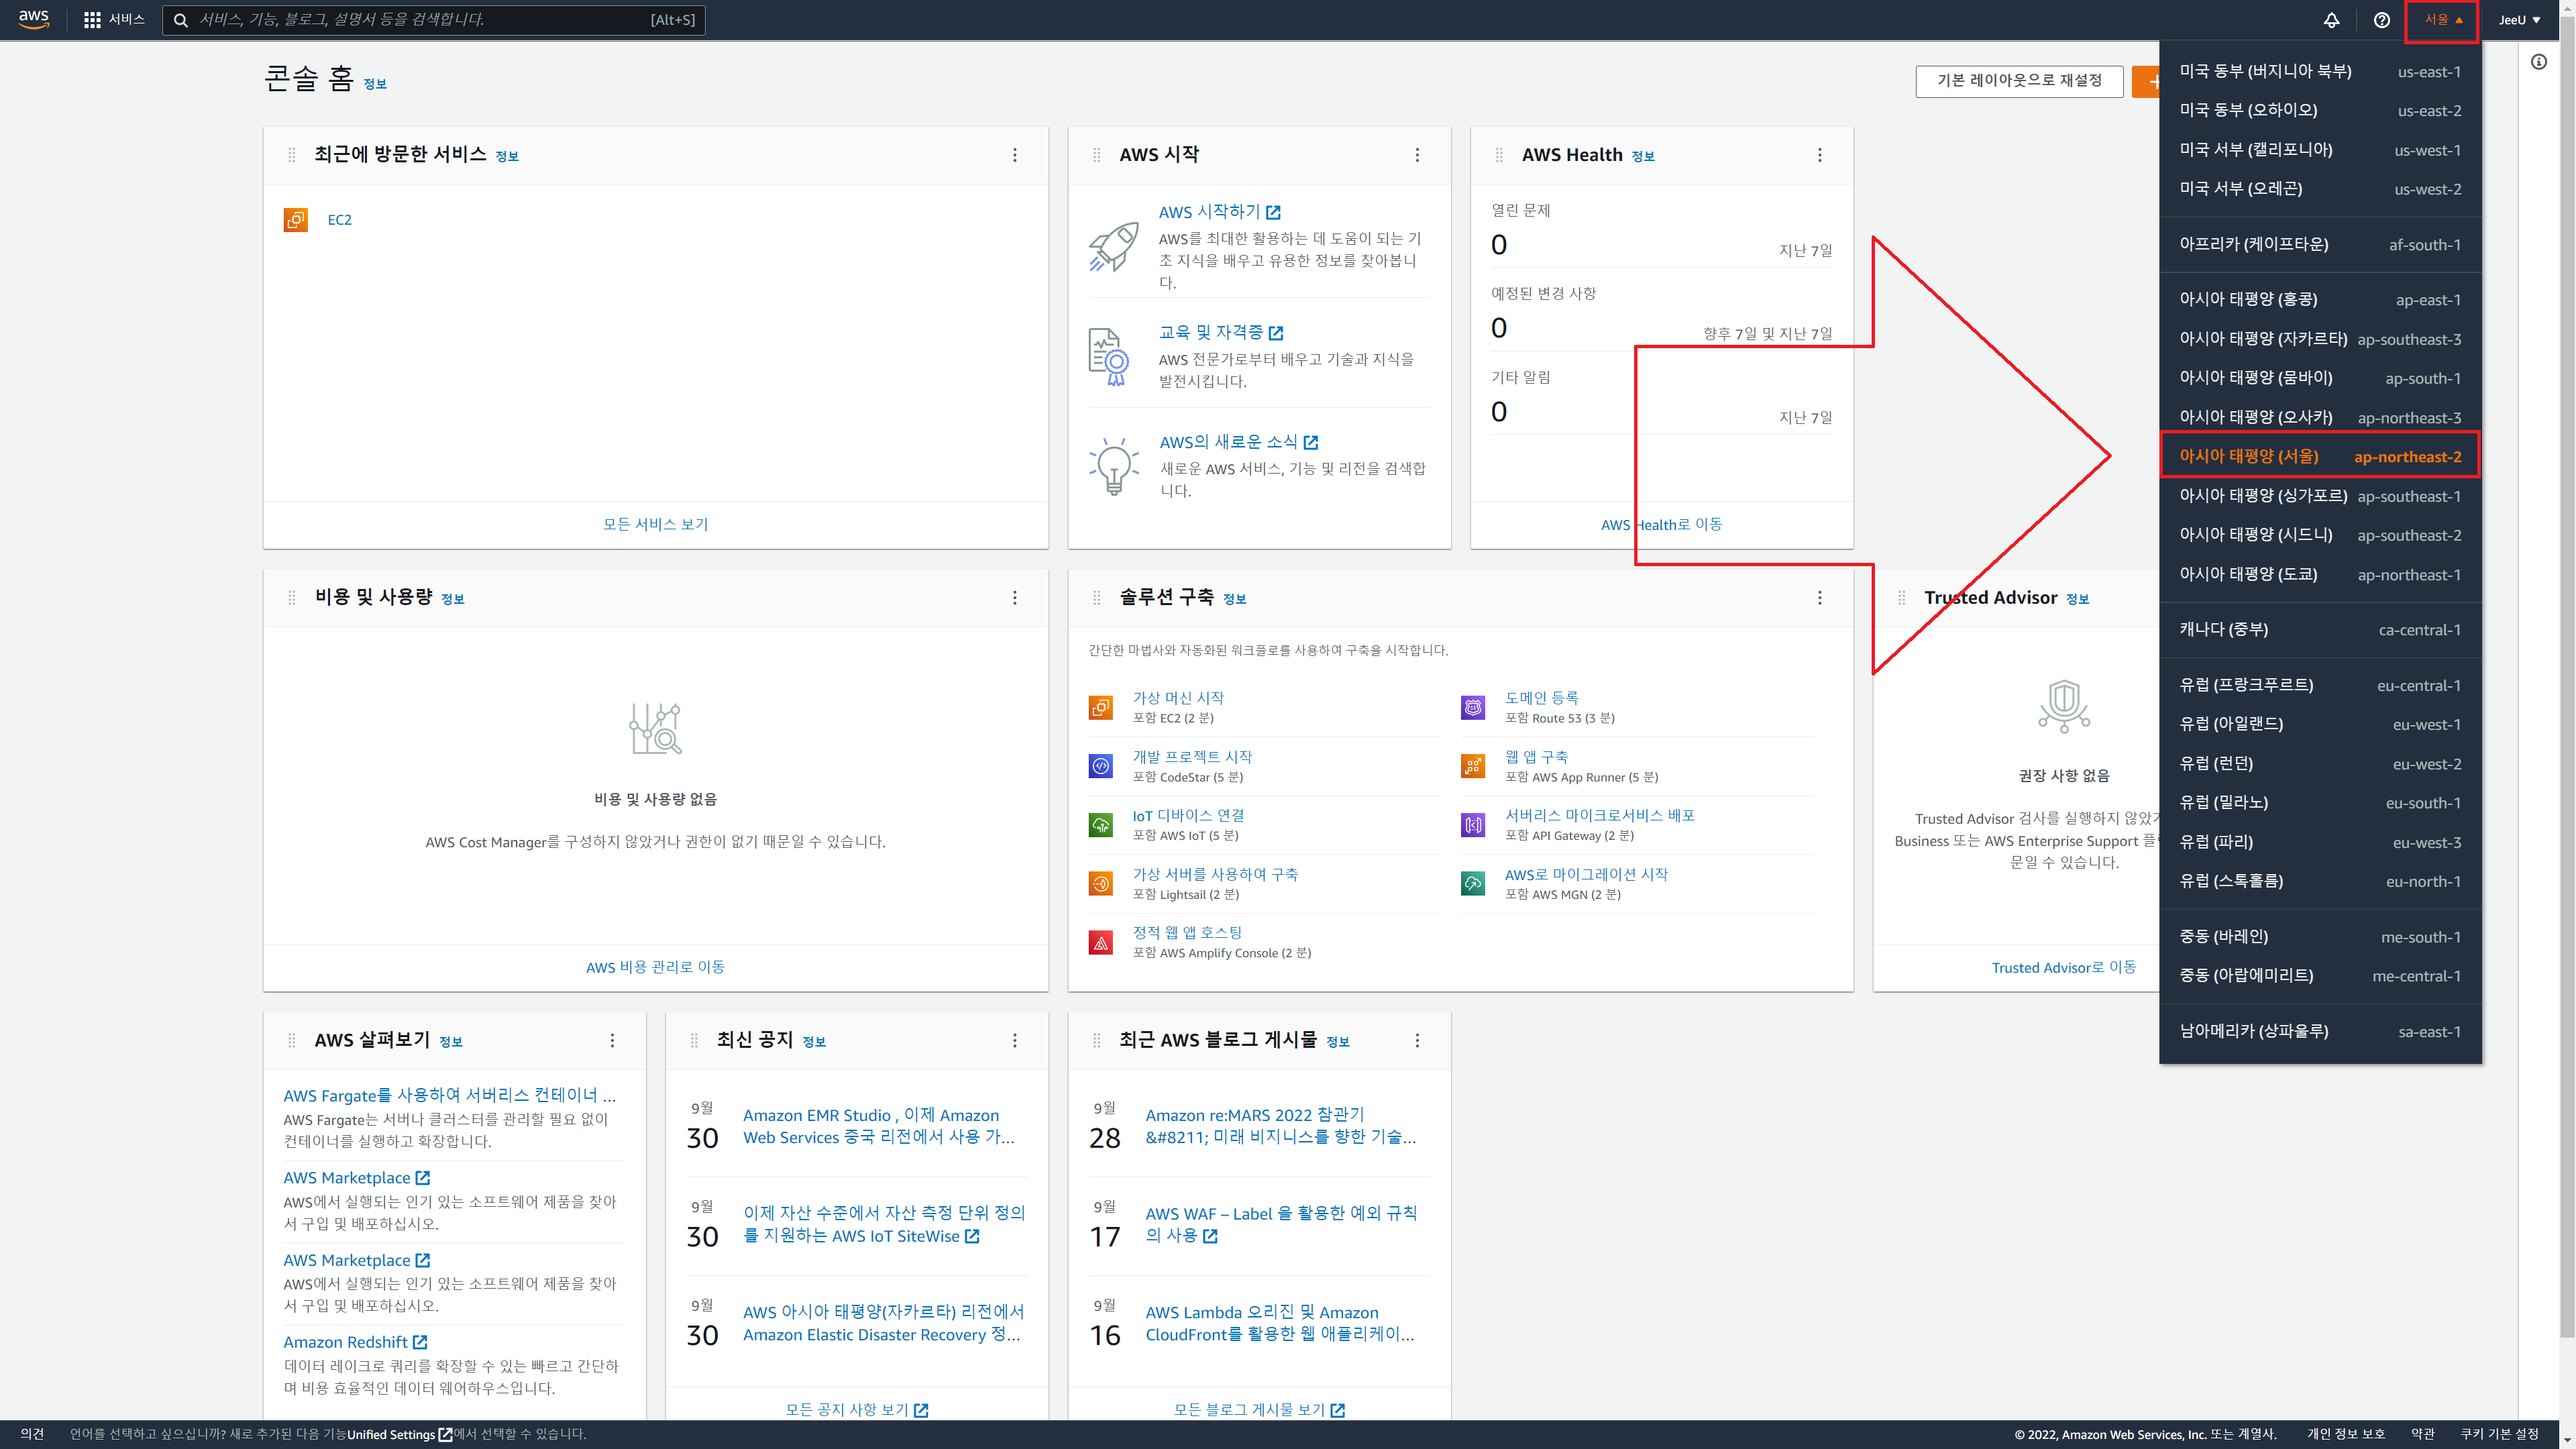Open options menu of AWS Health widget

(1819, 155)
